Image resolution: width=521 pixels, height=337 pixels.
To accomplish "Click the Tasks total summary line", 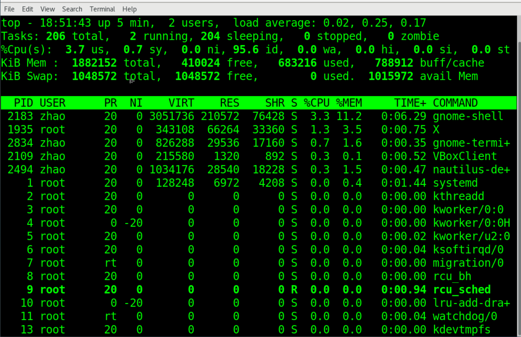I will (x=55, y=36).
